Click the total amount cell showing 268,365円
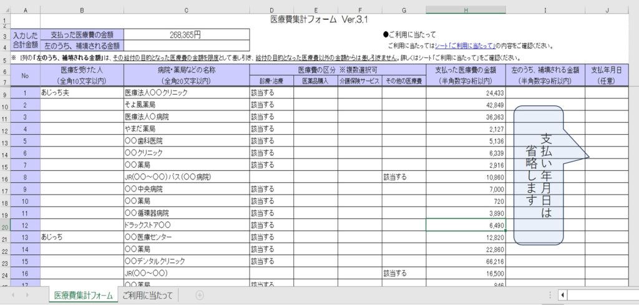Image resolution: width=639 pixels, height=305 pixels. (187, 35)
